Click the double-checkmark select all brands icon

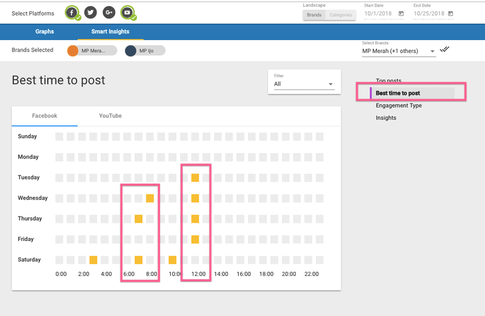[445, 50]
